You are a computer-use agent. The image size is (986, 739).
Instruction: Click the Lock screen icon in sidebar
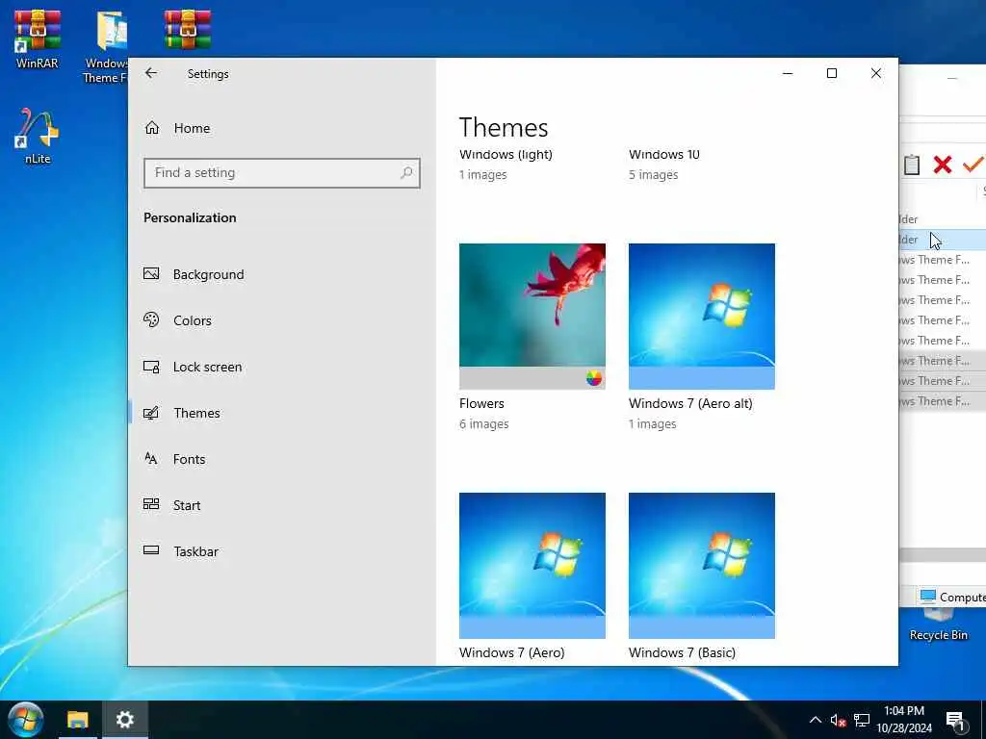(x=151, y=367)
